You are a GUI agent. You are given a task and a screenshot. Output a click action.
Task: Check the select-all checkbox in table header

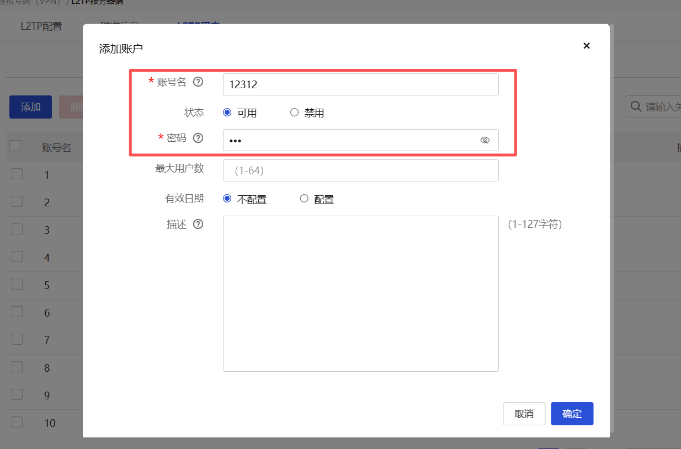[x=15, y=146]
